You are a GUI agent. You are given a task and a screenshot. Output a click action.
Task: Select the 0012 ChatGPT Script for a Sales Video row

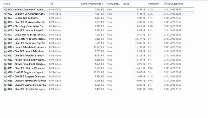(x=26, y=56)
